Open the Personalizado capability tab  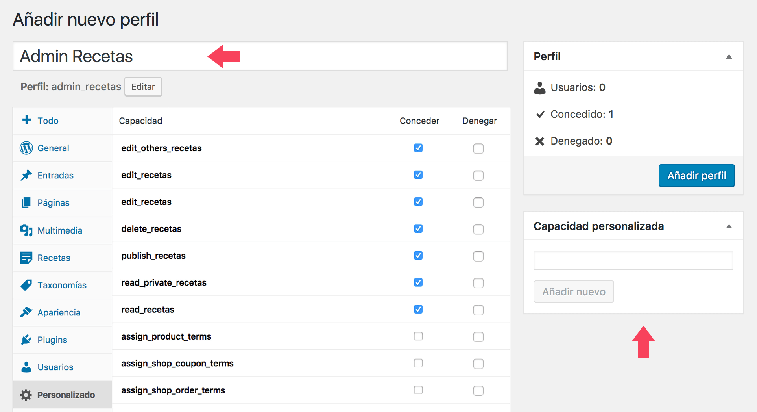66,395
